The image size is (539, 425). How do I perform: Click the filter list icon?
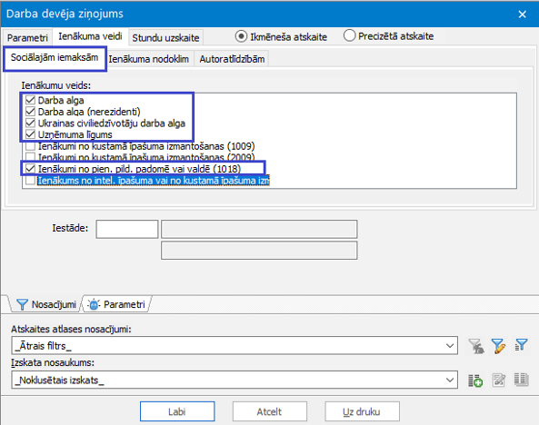tap(521, 345)
